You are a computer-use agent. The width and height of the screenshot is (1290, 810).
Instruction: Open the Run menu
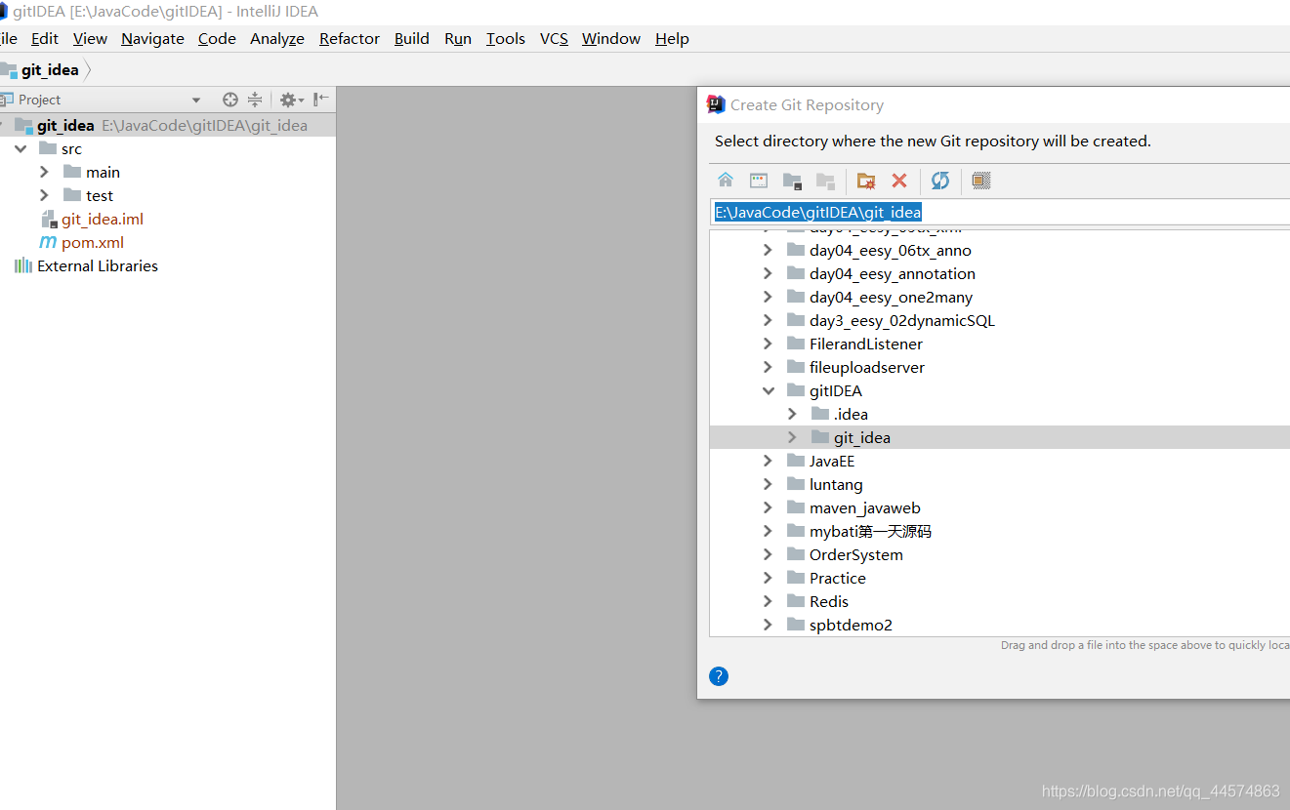(x=458, y=38)
